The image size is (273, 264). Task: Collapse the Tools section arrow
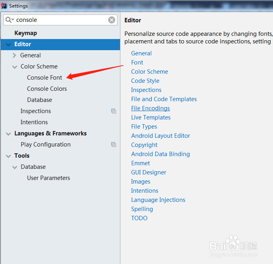[x=8, y=156]
